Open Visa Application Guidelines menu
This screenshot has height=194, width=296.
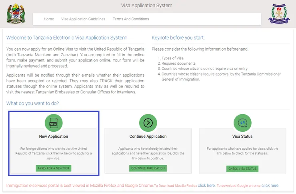point(83,19)
